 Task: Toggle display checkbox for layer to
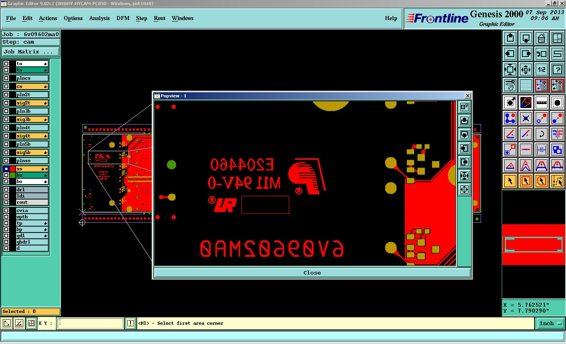[x=6, y=64]
